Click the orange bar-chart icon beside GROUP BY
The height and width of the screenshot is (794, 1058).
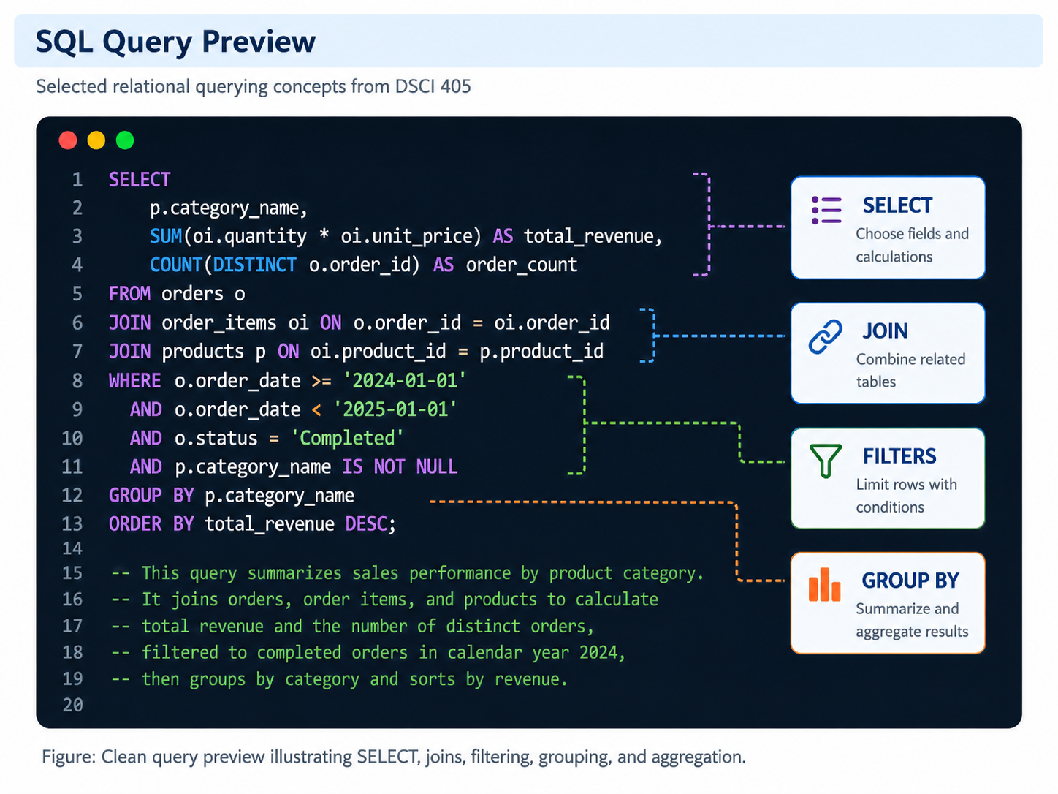point(825,585)
